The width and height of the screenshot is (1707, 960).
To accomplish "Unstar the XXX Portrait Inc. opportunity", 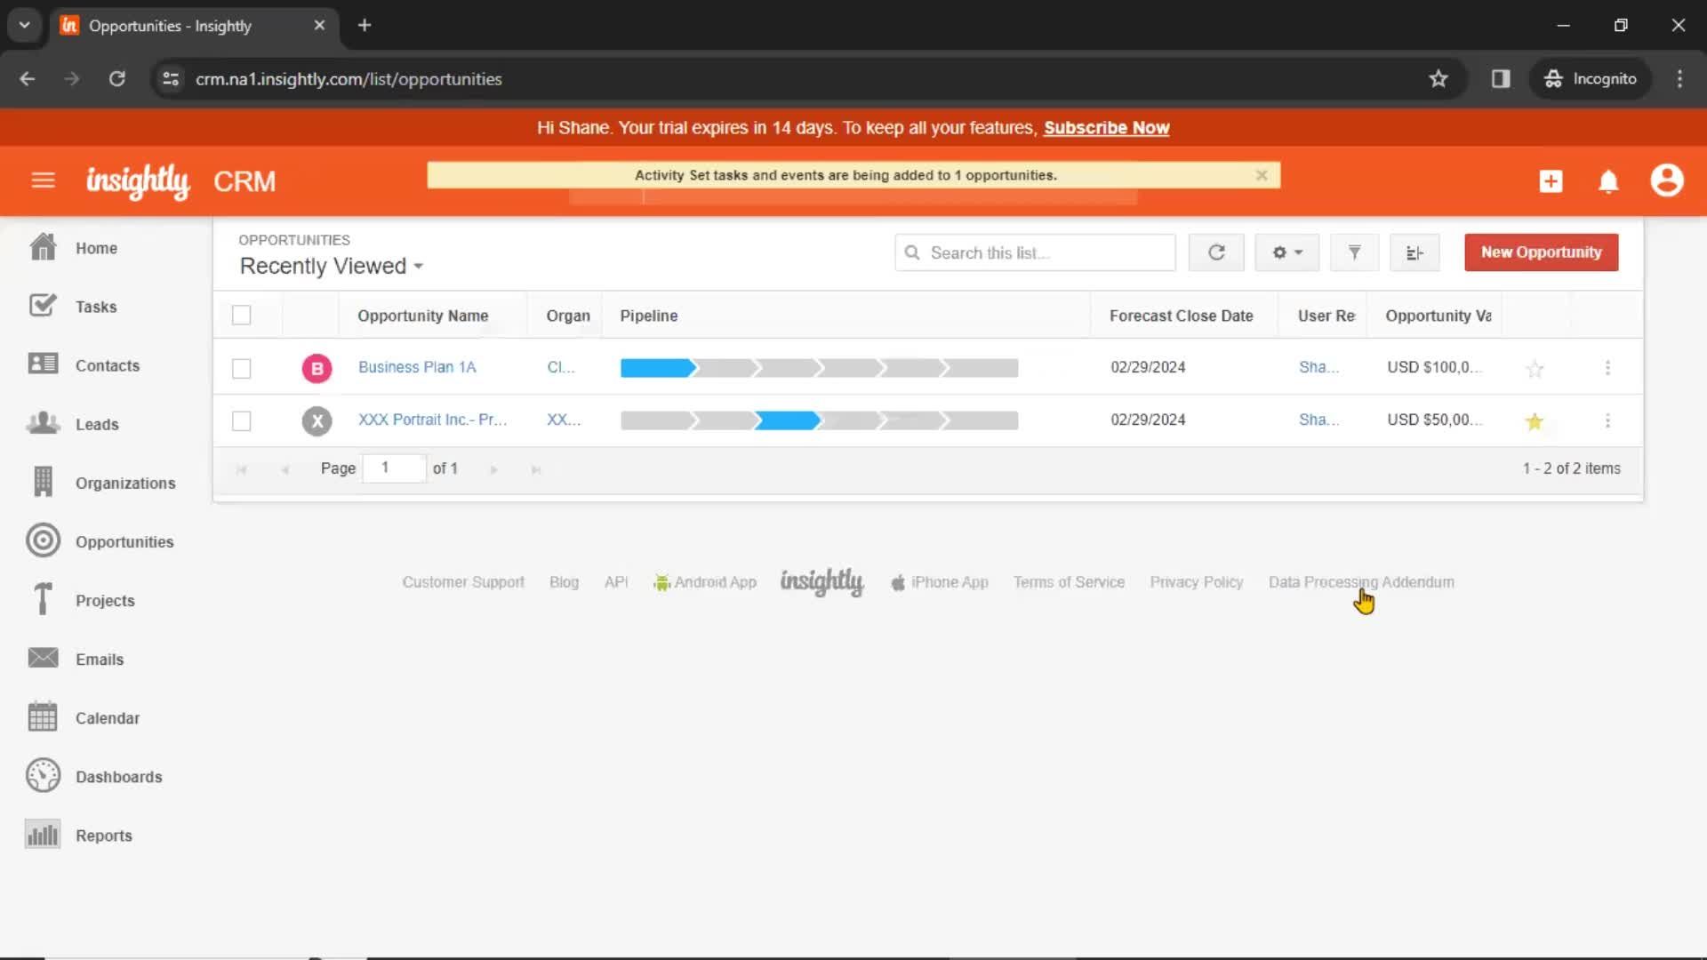I will click(x=1535, y=421).
